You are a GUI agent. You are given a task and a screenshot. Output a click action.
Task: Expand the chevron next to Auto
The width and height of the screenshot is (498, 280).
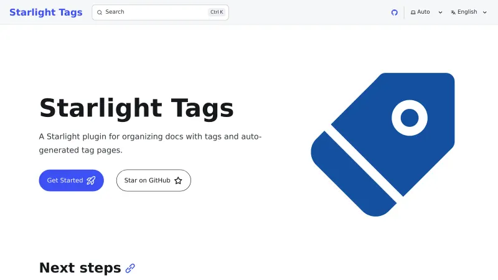click(440, 12)
